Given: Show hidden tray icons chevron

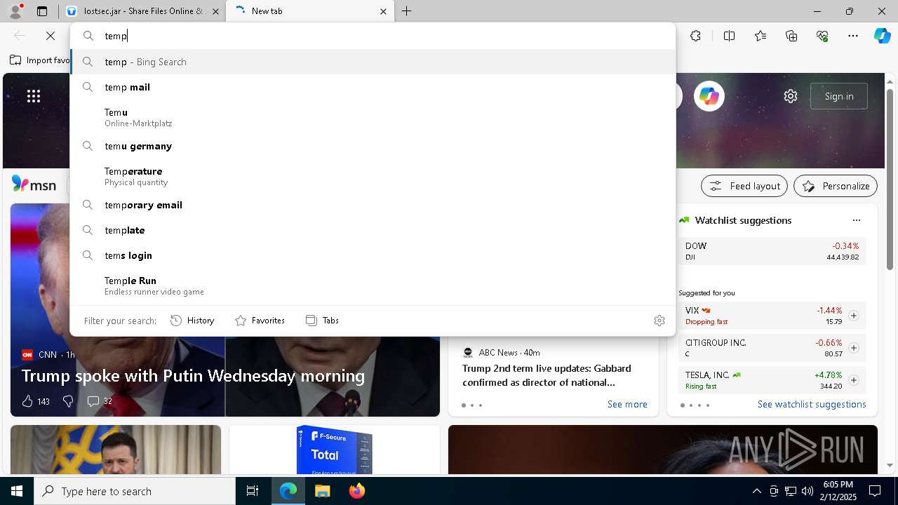Looking at the screenshot, I should tap(756, 491).
